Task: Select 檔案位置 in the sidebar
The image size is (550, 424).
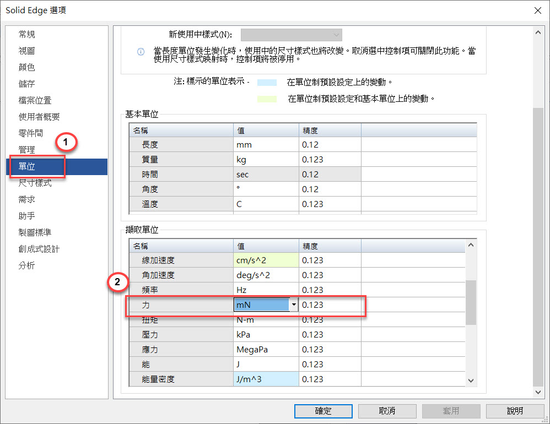Action: pos(35,100)
